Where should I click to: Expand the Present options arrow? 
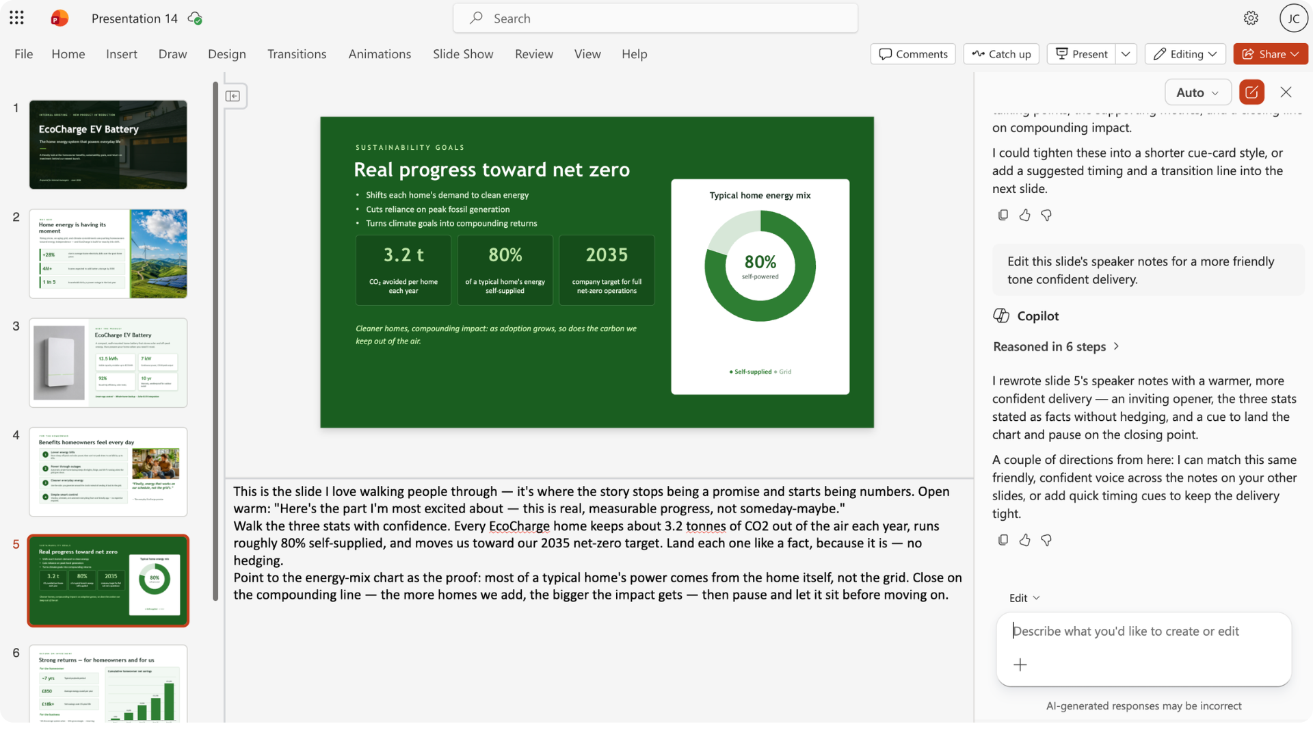pos(1126,54)
